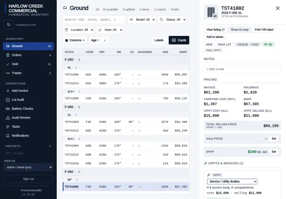Select stock row TST41004

(126, 146)
